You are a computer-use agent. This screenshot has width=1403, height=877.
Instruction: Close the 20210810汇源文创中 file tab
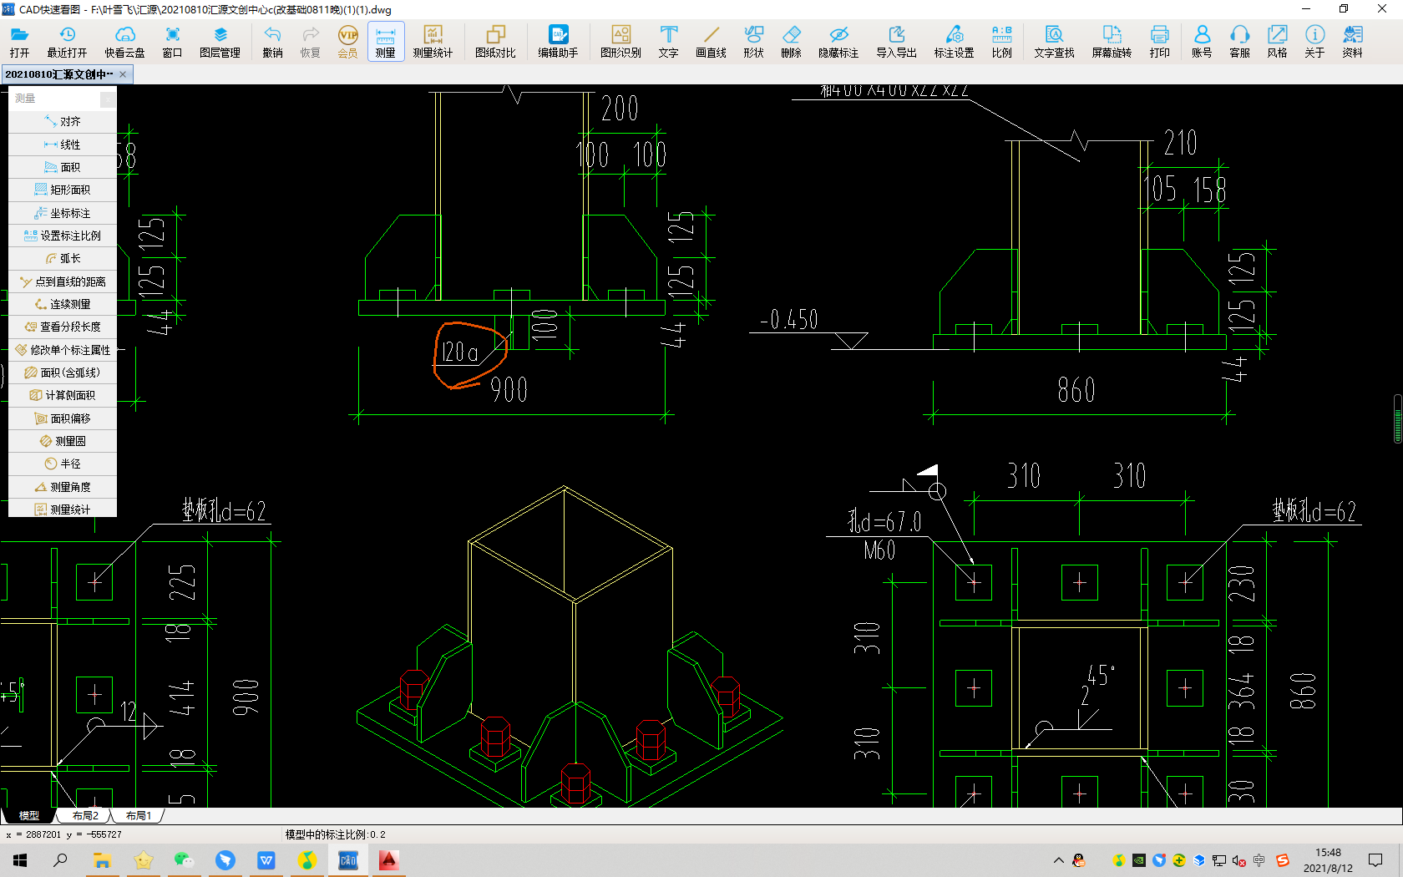point(123,74)
